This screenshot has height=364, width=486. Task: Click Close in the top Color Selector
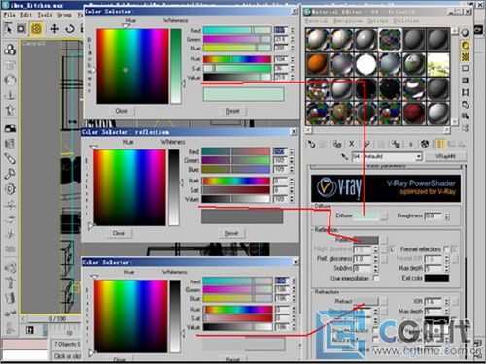pos(121,111)
